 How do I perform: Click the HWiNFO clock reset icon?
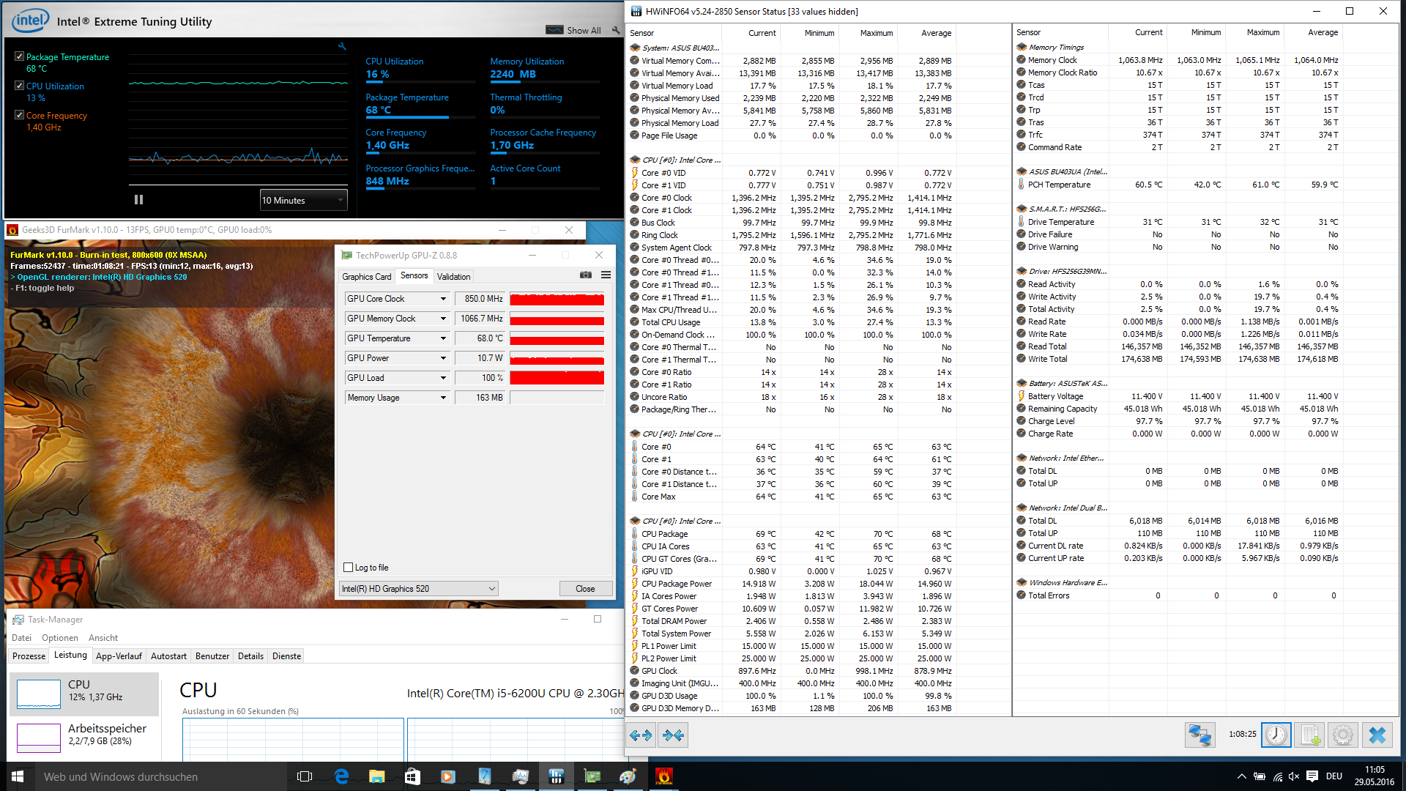pyautogui.click(x=1276, y=735)
